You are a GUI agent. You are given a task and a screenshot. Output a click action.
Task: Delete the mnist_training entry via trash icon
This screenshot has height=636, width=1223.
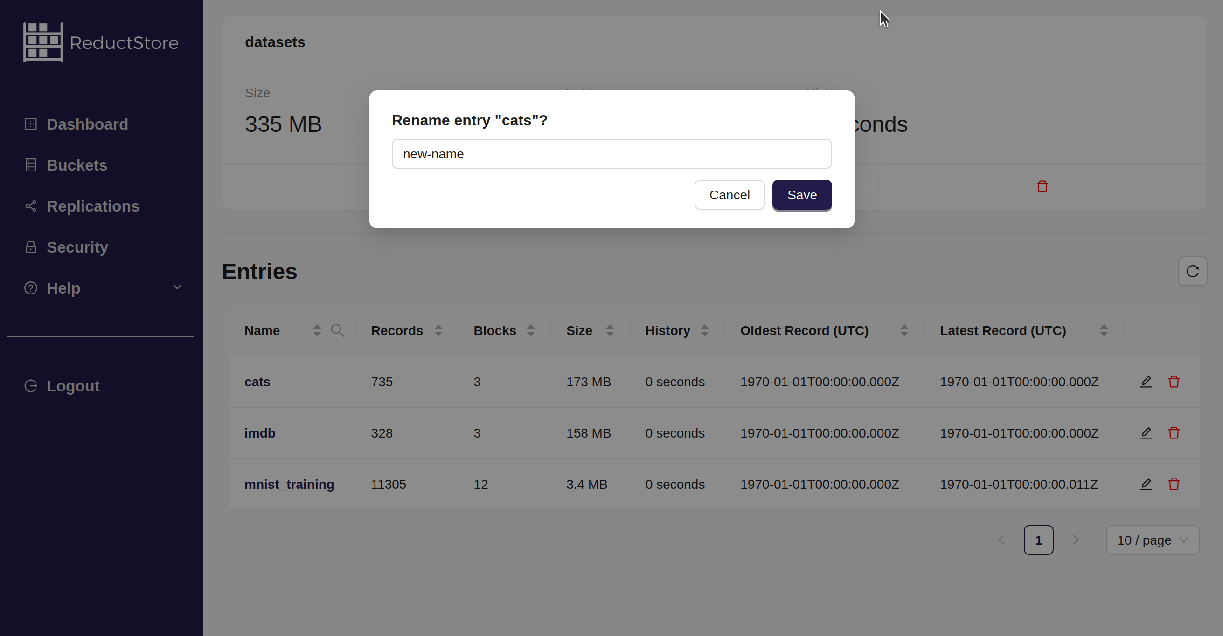pyautogui.click(x=1174, y=484)
